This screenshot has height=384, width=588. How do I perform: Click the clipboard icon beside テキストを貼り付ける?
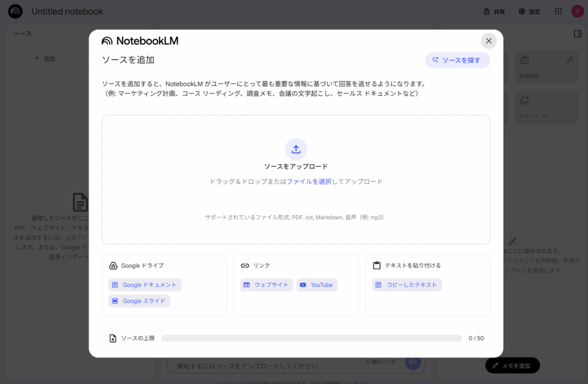coord(377,266)
